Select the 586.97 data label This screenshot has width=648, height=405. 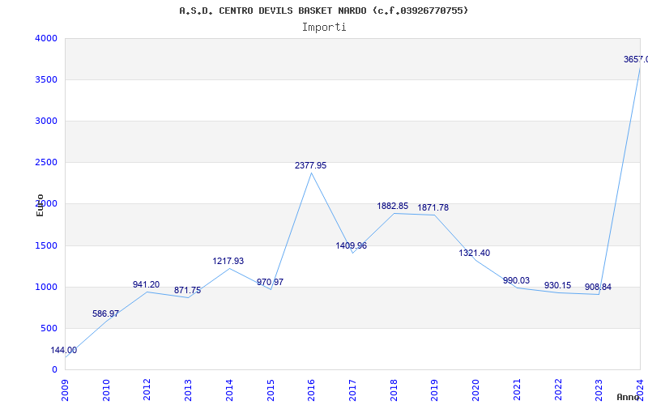click(x=105, y=313)
